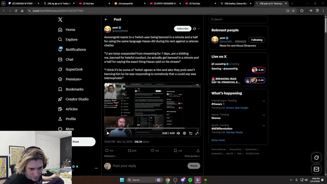Share the post via share icon
327x184 pixels.
click(x=198, y=151)
